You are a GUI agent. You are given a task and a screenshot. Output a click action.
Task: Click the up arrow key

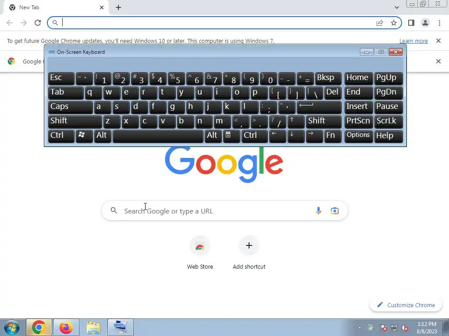pos(296,122)
